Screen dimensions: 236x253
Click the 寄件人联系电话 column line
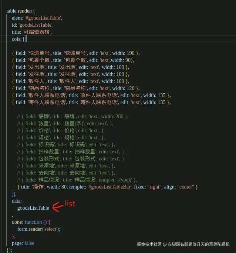[91, 103]
